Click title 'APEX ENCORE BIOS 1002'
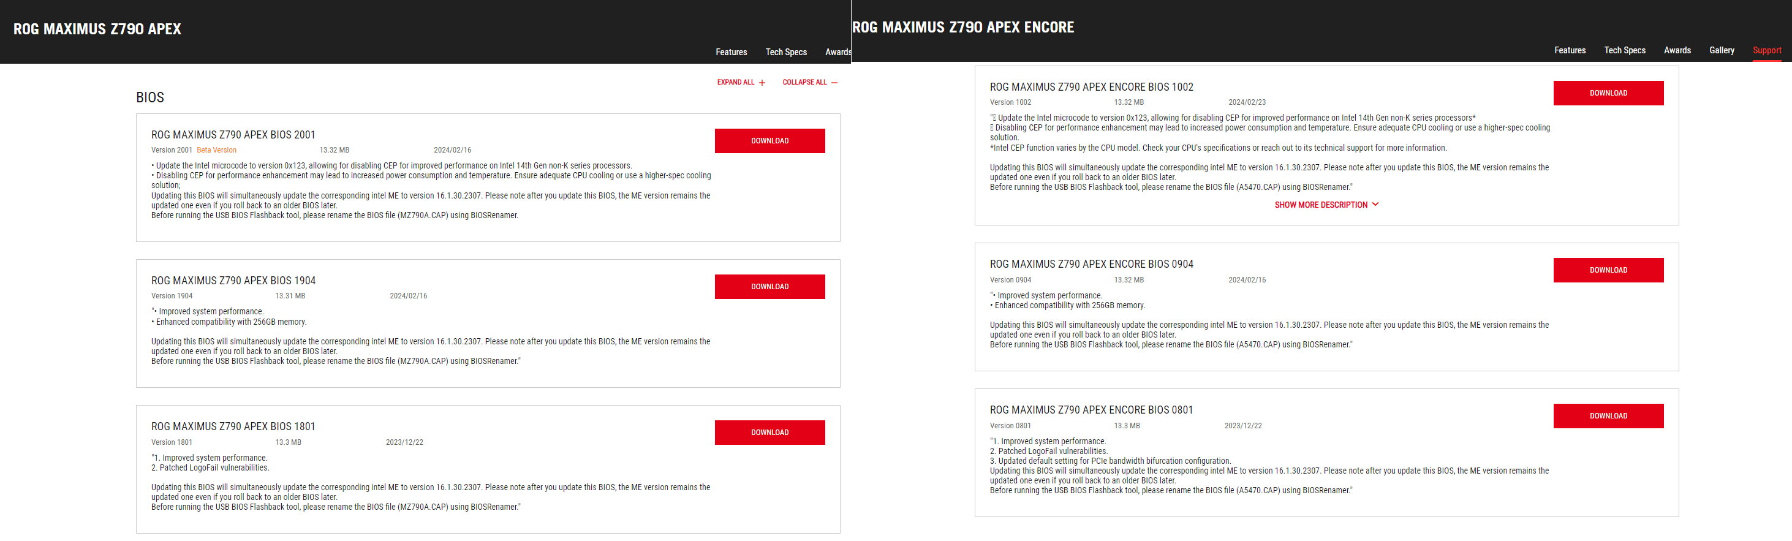 [1092, 87]
